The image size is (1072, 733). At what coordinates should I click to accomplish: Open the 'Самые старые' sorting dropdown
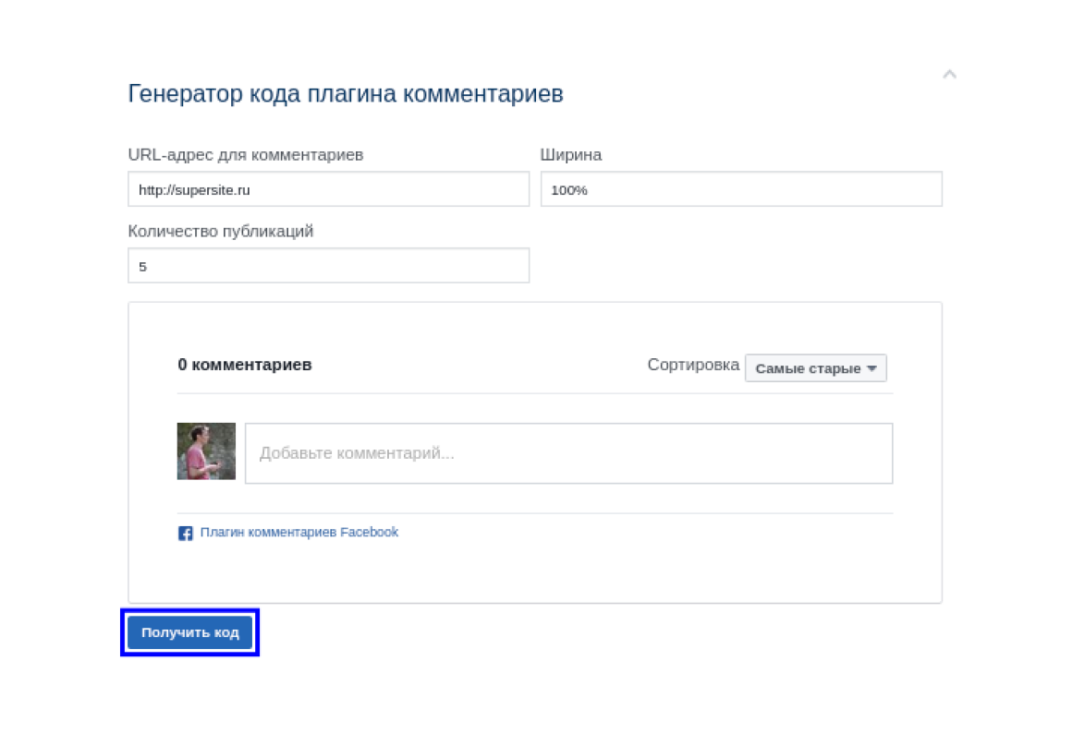[816, 368]
